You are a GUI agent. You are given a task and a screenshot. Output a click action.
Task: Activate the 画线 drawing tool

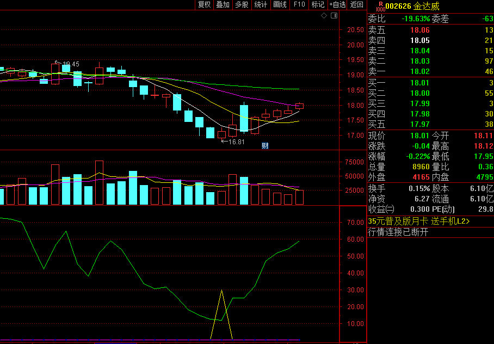pyautogui.click(x=280, y=5)
